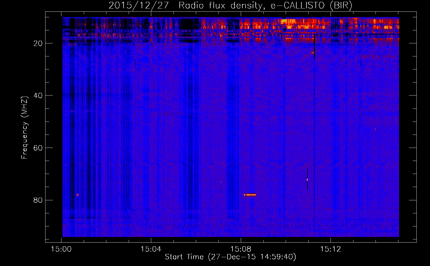Click the '15:12' time axis label
The image size is (430, 266).
coord(331,249)
